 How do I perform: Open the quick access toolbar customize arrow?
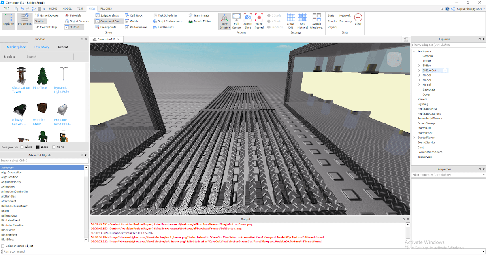point(44,8)
